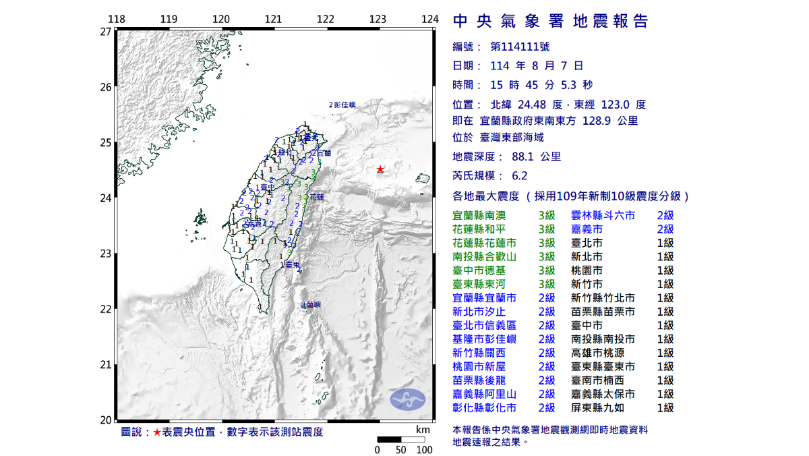This screenshot has width=809, height=456.
Task: Click the 臺東 label on the map
Action: (x=293, y=266)
